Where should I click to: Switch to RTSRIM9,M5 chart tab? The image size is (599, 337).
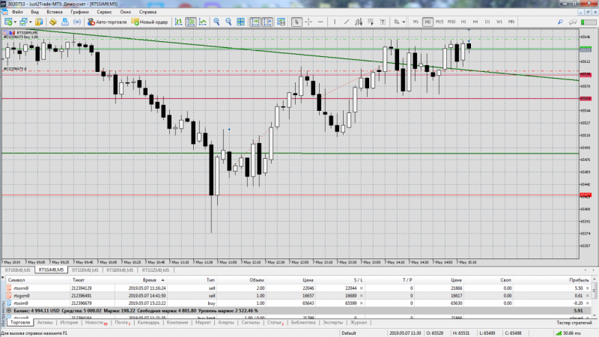(18, 270)
